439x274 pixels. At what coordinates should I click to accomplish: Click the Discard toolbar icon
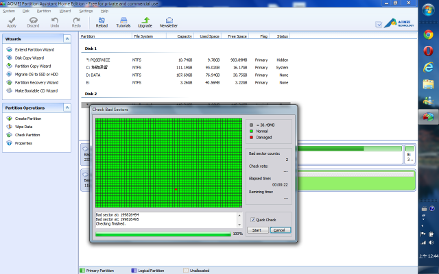[x=33, y=21]
